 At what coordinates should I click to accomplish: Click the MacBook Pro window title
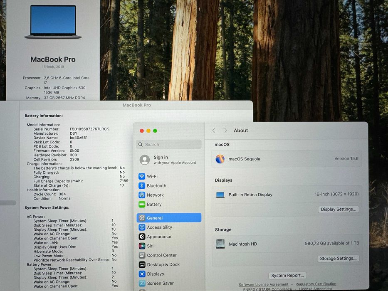point(137,105)
